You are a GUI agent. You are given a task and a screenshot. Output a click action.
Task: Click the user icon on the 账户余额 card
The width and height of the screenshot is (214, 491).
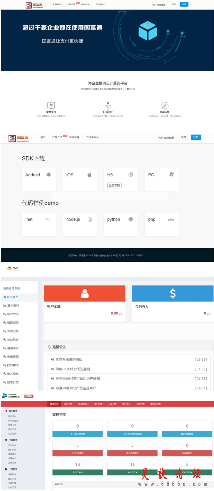85,293
